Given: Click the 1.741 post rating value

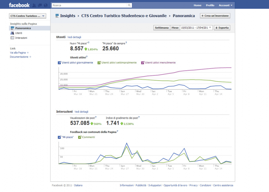Looking at the screenshot, I should (x=113, y=123).
